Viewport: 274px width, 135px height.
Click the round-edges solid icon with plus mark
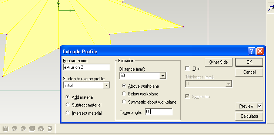coord(14,129)
